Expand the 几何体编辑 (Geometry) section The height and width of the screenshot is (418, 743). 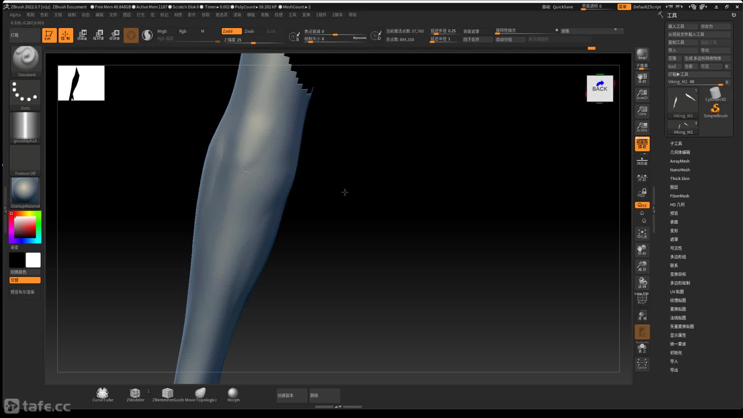[x=680, y=152]
